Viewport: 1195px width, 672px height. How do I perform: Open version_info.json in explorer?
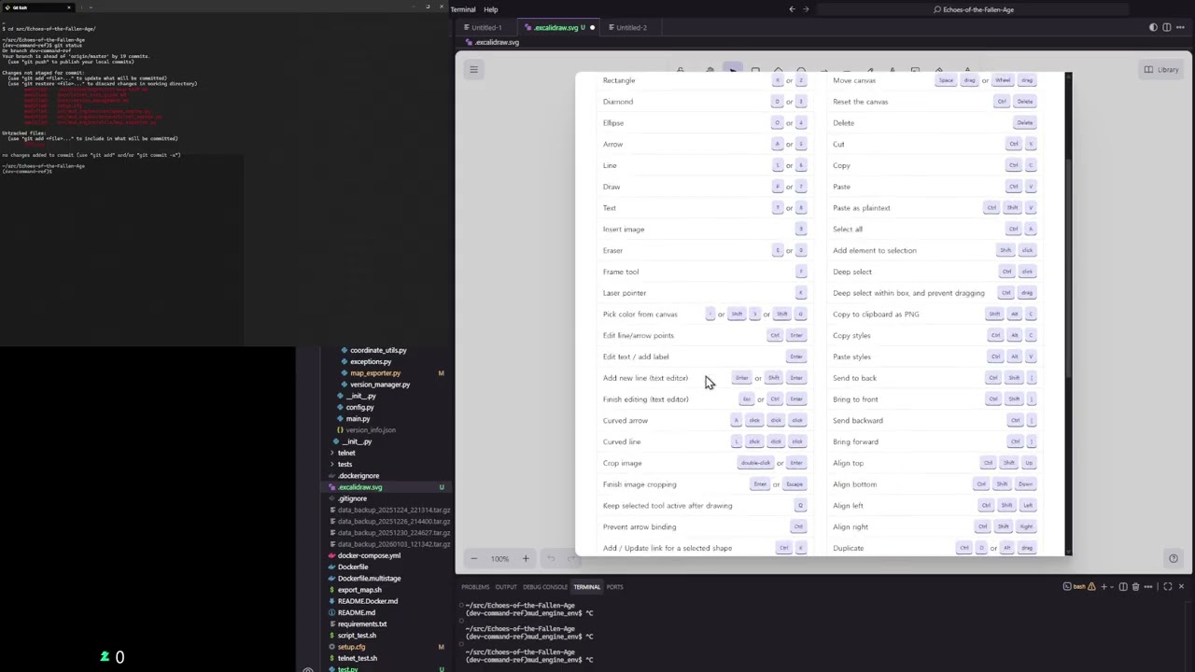click(371, 429)
